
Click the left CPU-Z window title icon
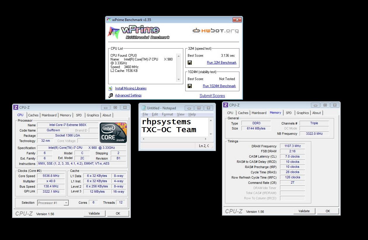16,108
